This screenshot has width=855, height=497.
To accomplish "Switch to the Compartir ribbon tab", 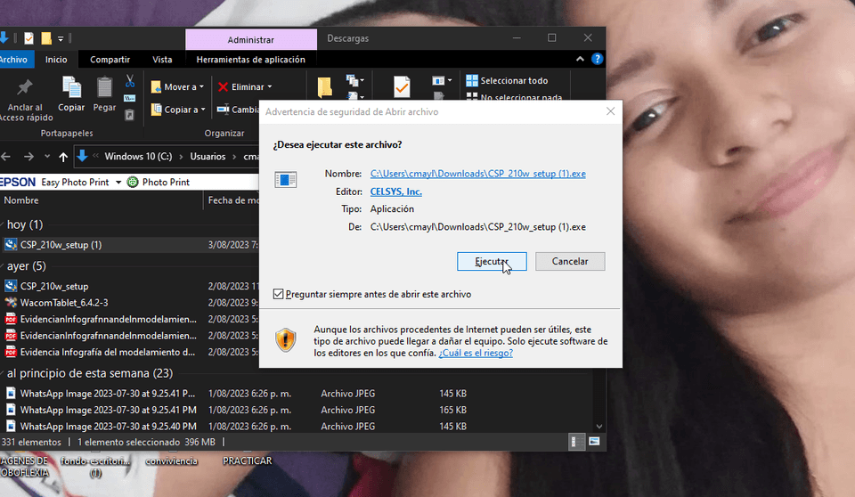I will (x=110, y=60).
